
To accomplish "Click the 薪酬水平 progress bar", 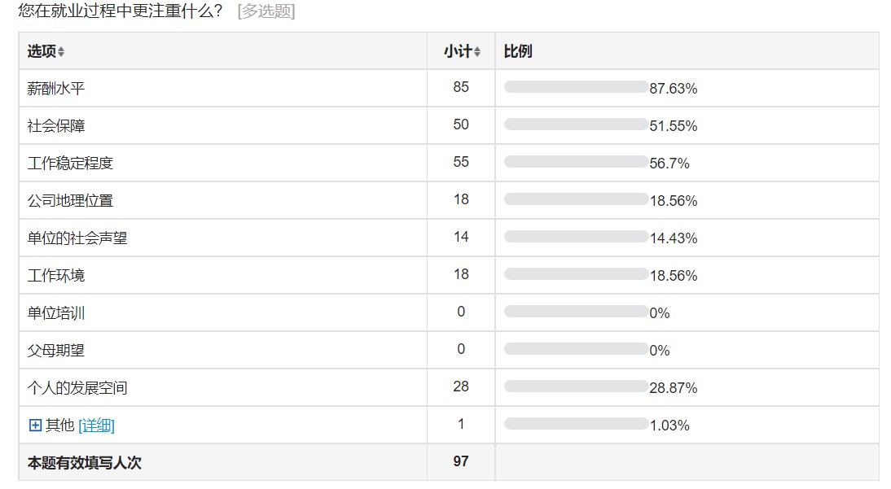I will tap(575, 87).
